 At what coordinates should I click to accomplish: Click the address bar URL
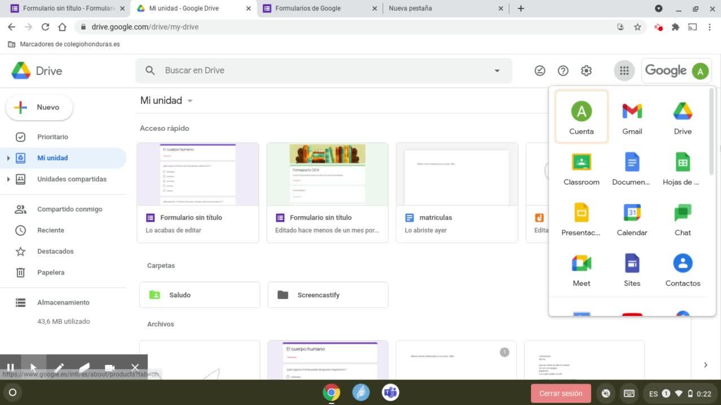[x=145, y=27]
